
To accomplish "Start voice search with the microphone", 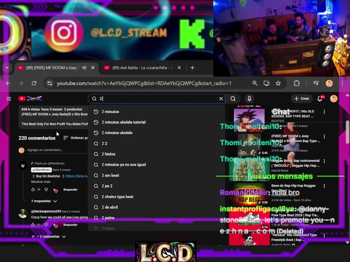I will coord(249,99).
